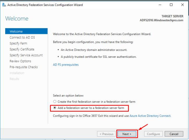Click the ADFS2016.Windowstechpro.com target server text

coord(161,20)
